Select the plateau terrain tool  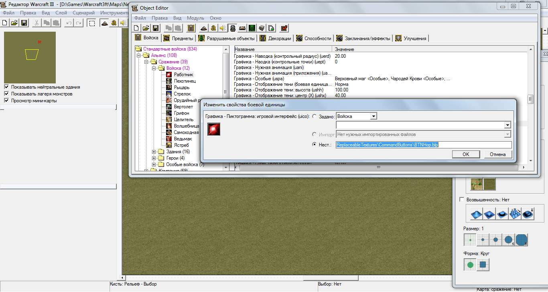502,214
